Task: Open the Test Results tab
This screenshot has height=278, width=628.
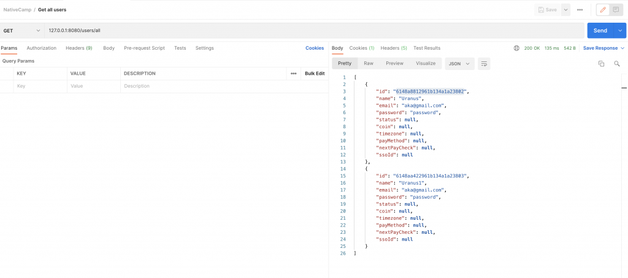Action: [427, 48]
